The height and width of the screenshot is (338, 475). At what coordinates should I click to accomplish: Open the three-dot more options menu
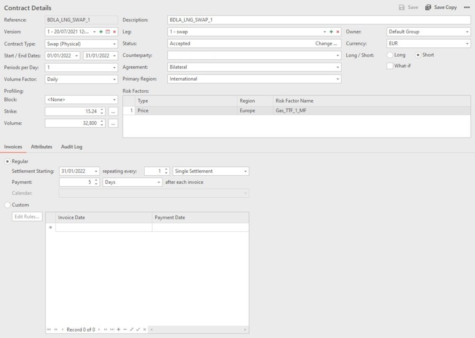(x=467, y=8)
